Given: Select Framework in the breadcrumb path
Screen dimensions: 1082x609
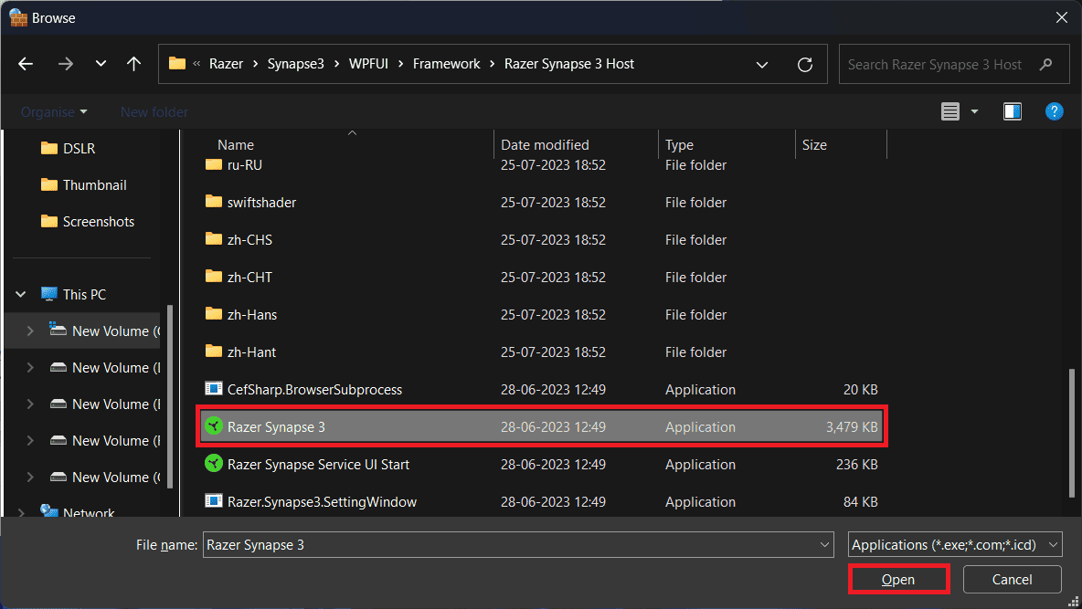Looking at the screenshot, I should 447,64.
